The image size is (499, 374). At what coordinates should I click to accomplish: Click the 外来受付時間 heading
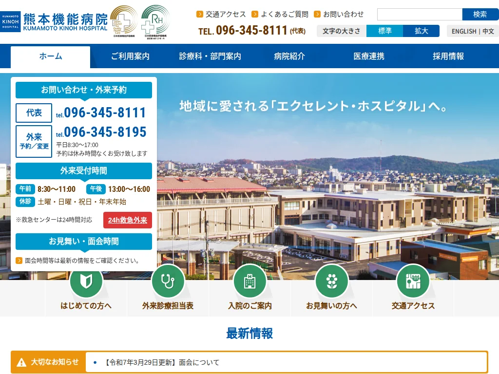[x=84, y=171]
